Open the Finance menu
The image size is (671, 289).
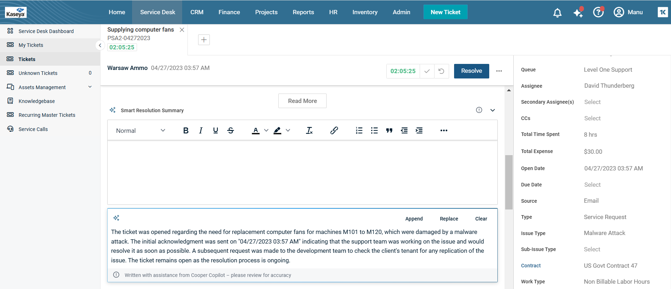coord(229,12)
